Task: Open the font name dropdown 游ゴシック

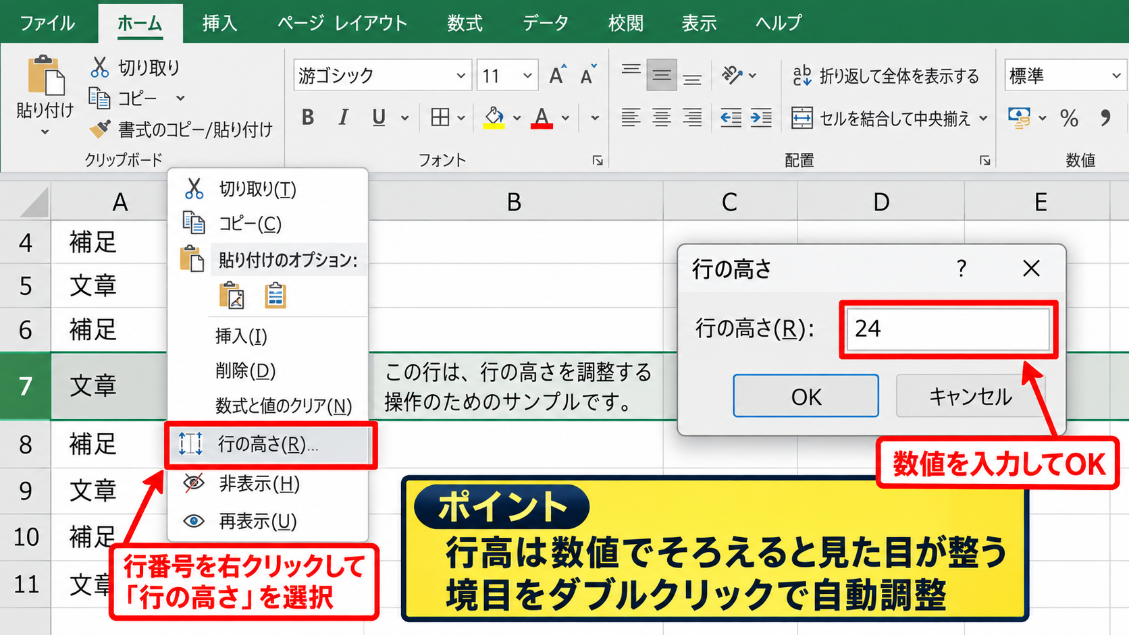Action: coord(461,76)
